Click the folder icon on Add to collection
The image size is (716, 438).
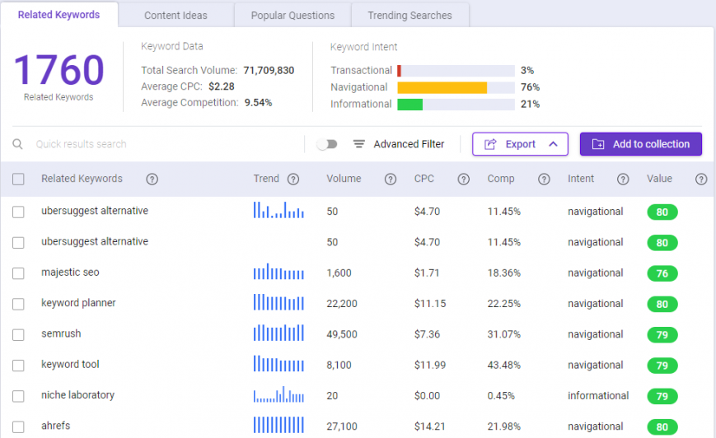[597, 144]
